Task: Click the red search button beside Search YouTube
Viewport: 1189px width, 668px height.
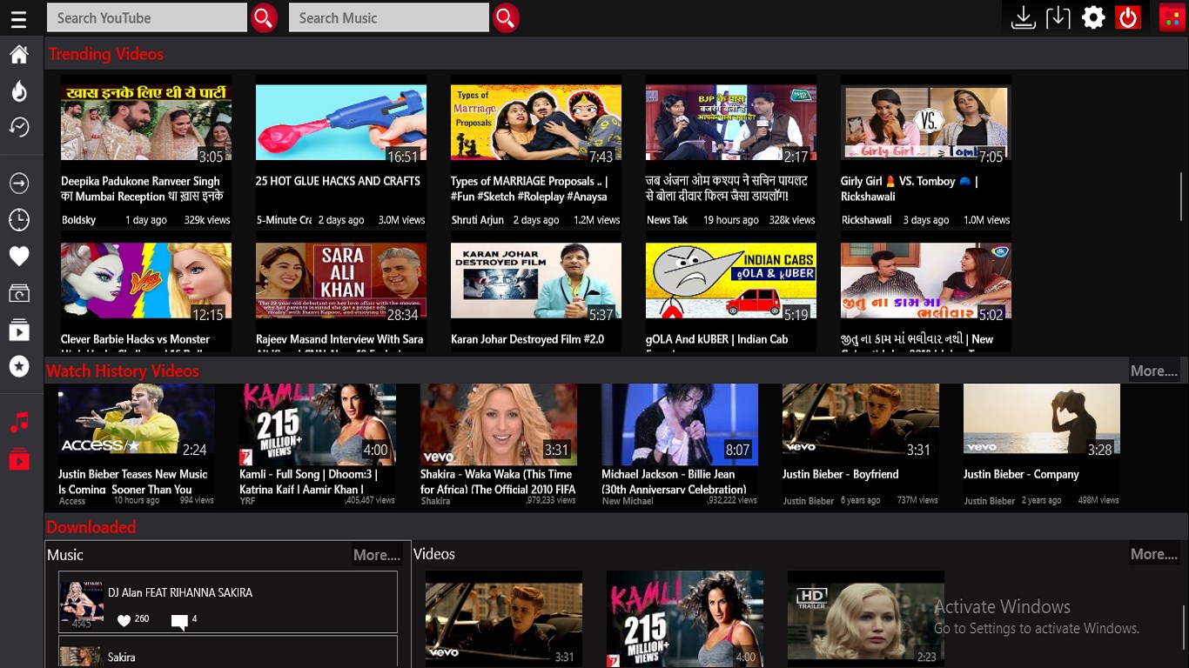Action: tap(264, 17)
